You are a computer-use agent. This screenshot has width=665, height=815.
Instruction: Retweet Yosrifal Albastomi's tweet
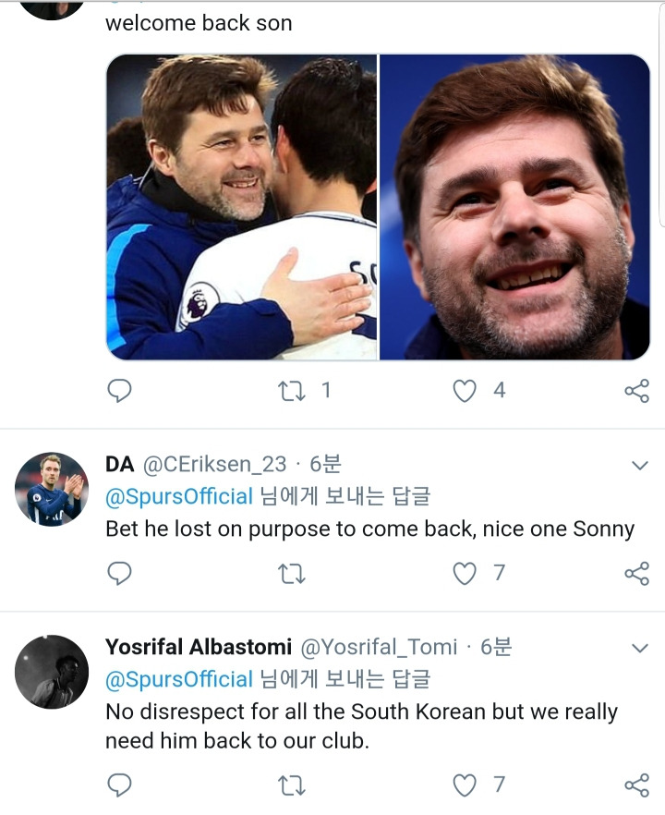pos(290,785)
